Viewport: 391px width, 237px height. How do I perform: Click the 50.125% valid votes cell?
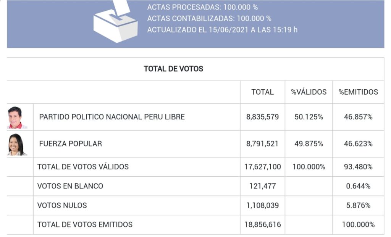point(309,117)
